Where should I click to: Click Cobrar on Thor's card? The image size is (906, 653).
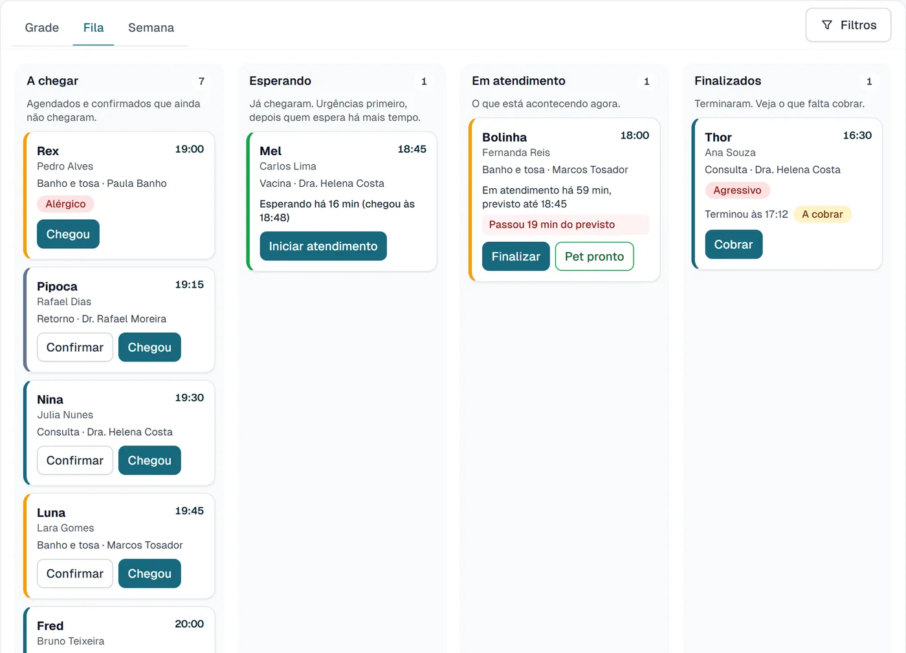(x=733, y=244)
